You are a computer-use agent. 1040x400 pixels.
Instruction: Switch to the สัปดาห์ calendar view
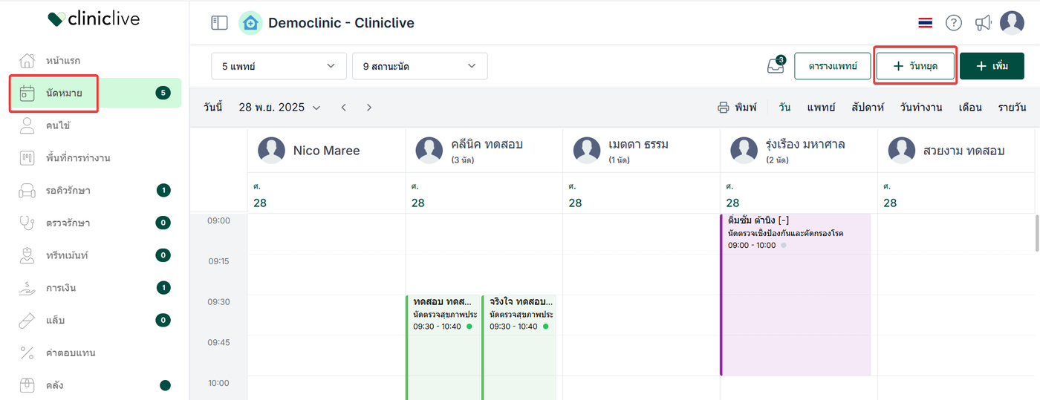coord(868,108)
